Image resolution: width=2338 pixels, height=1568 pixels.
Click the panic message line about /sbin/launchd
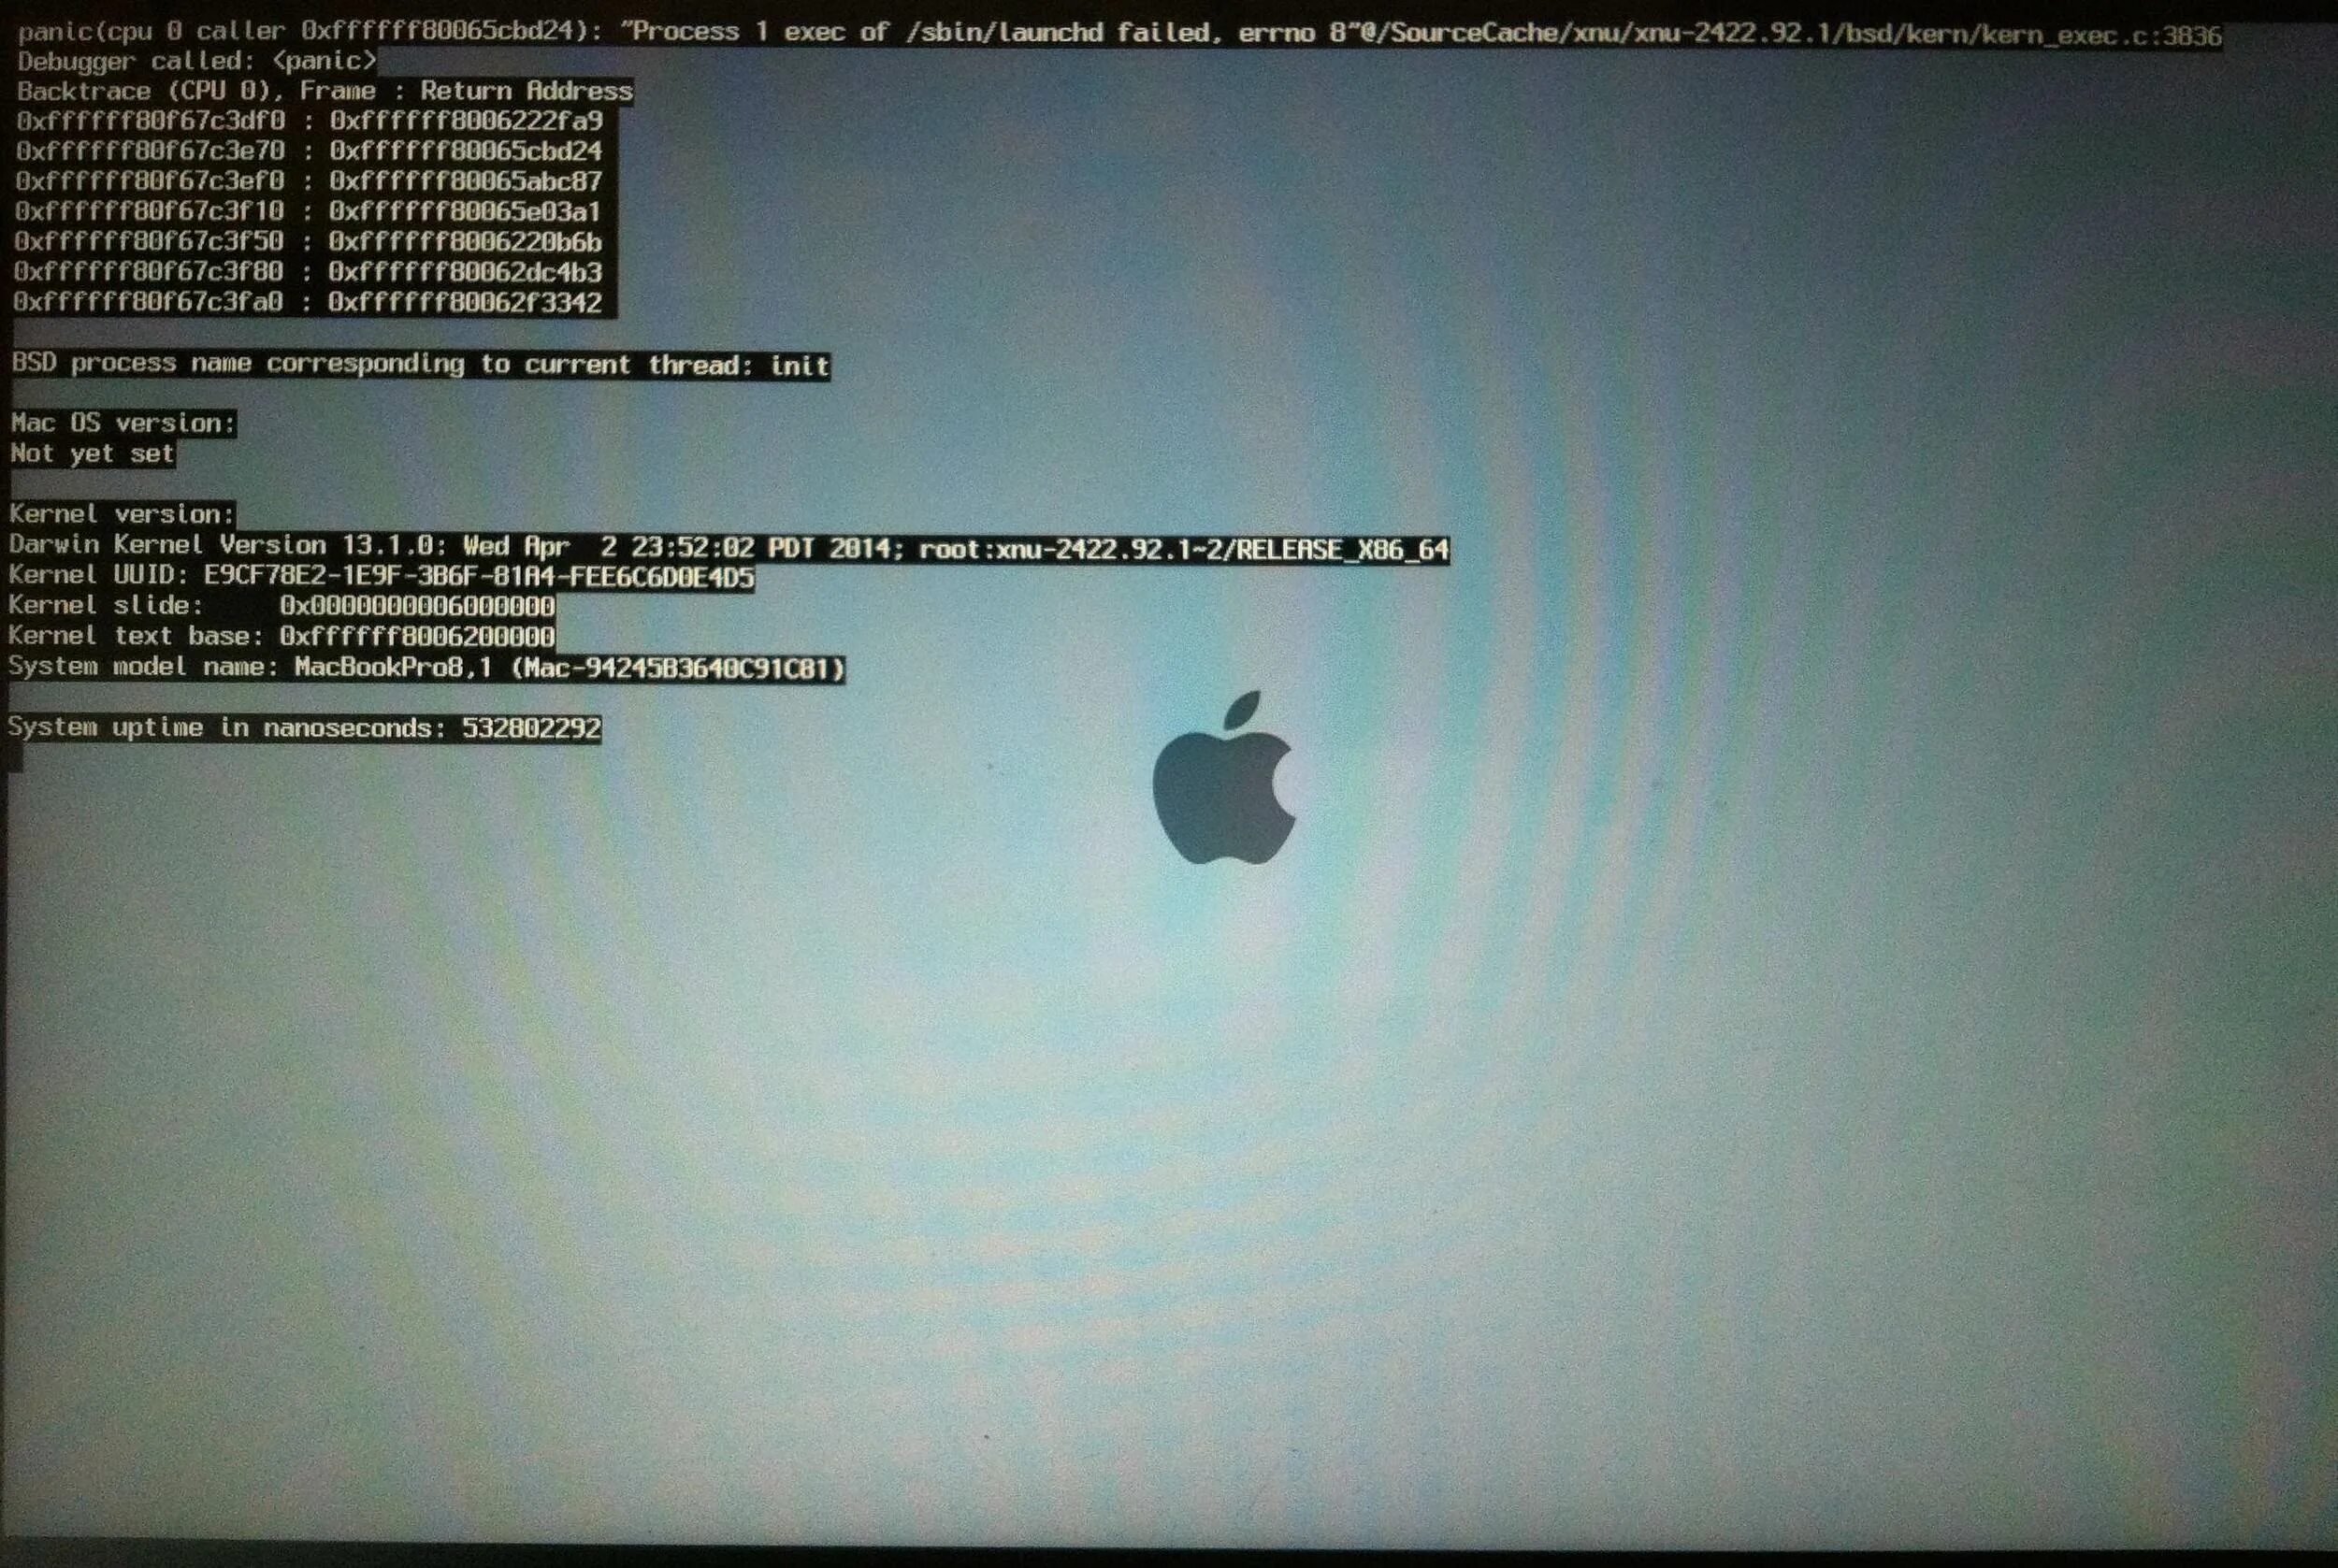1119,33
